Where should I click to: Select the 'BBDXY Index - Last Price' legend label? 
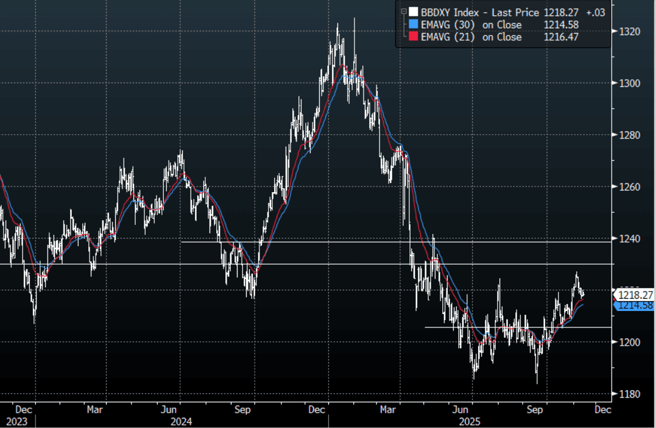480,12
